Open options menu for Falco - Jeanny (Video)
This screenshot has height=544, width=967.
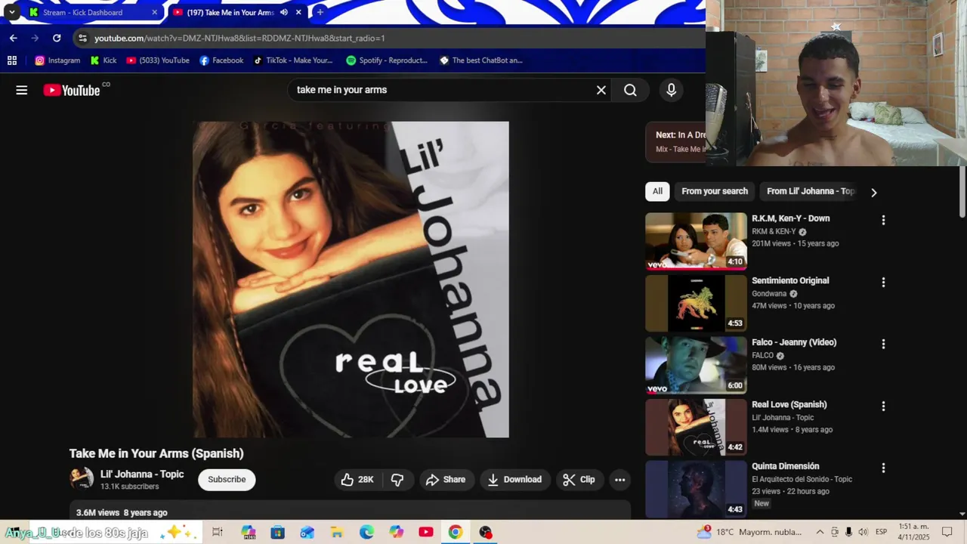point(883,344)
